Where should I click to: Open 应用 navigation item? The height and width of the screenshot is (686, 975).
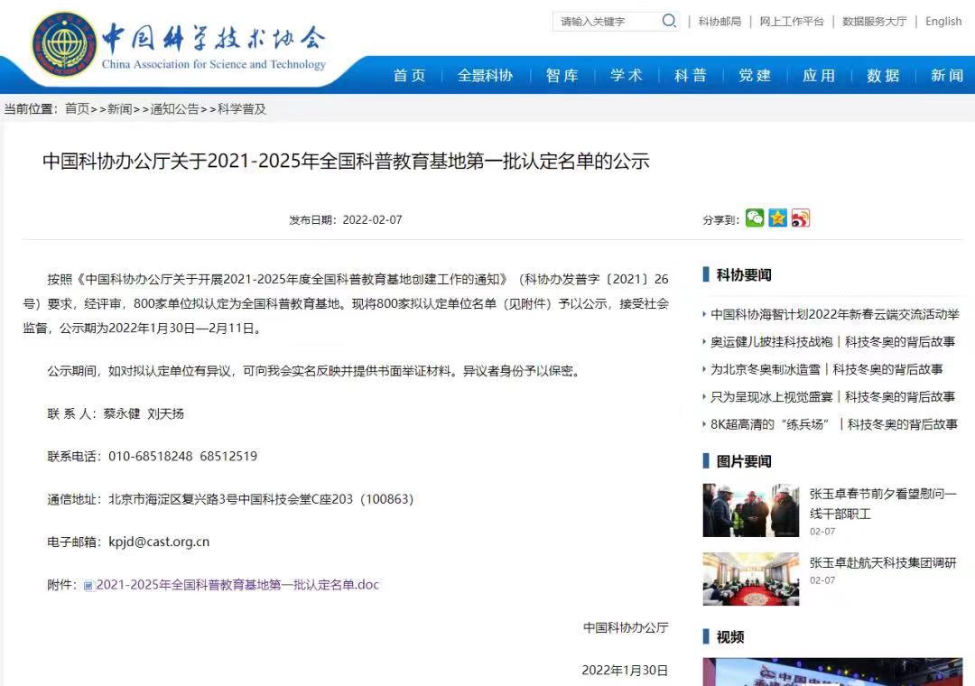click(819, 76)
